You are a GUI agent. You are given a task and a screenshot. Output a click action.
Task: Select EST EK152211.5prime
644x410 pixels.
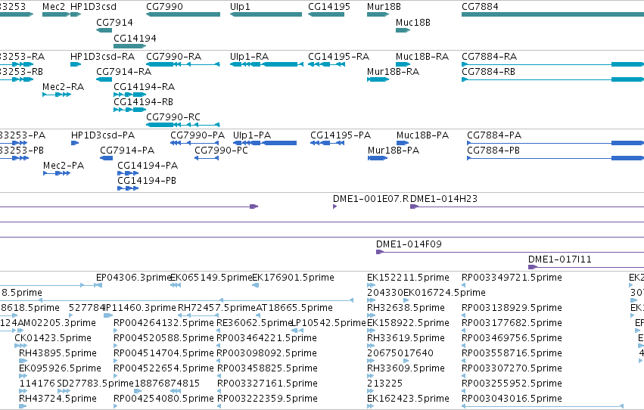[x=371, y=286]
